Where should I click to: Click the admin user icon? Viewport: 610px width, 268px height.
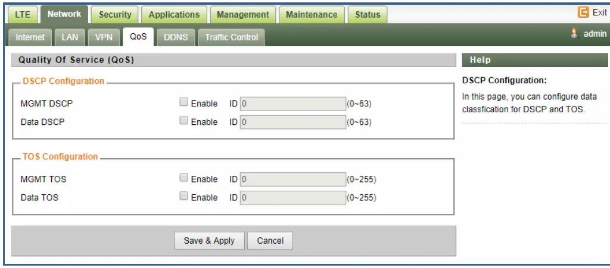[575, 34]
